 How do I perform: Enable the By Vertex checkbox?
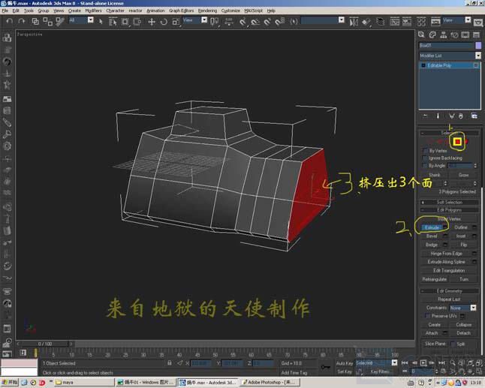425,151
